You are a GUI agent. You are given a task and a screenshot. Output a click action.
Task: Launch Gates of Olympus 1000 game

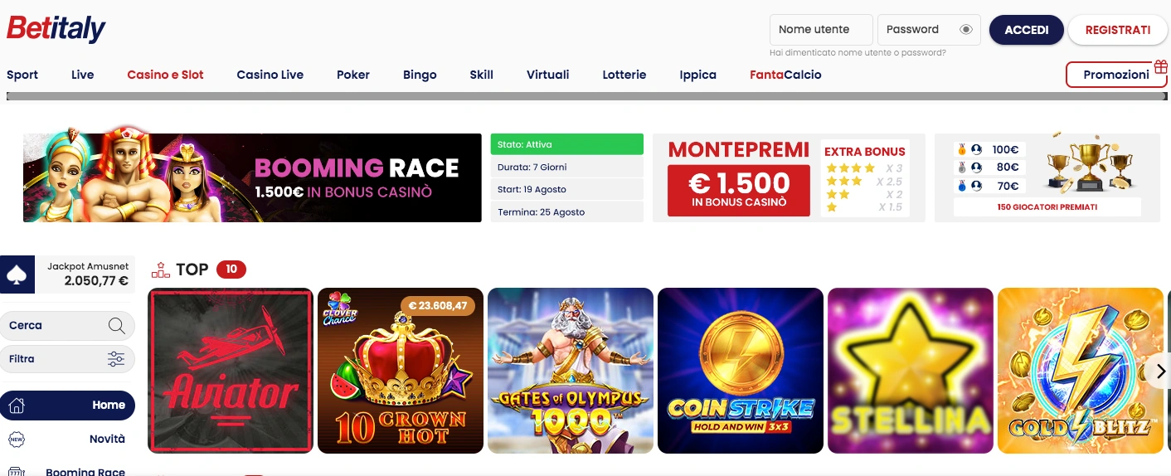[x=571, y=371]
